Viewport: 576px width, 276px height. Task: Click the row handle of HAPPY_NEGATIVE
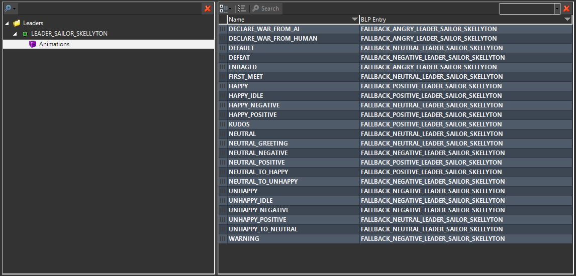click(223, 105)
